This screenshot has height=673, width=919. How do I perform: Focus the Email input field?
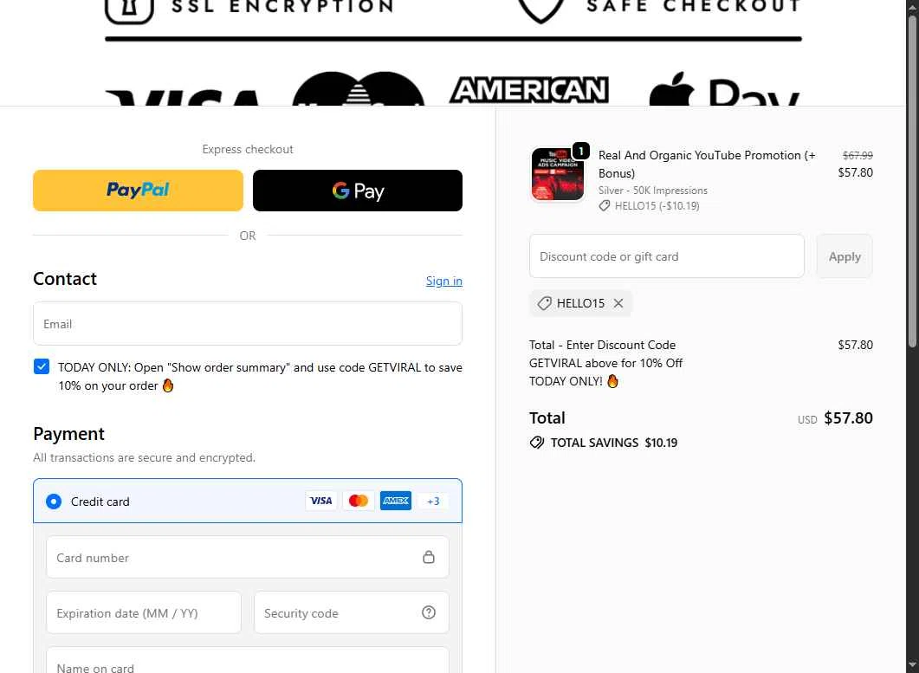tap(248, 324)
